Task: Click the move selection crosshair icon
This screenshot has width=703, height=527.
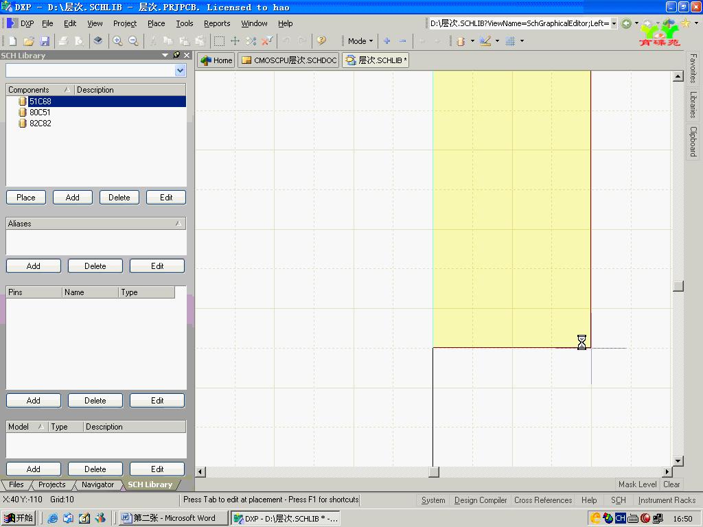Action: (235, 41)
